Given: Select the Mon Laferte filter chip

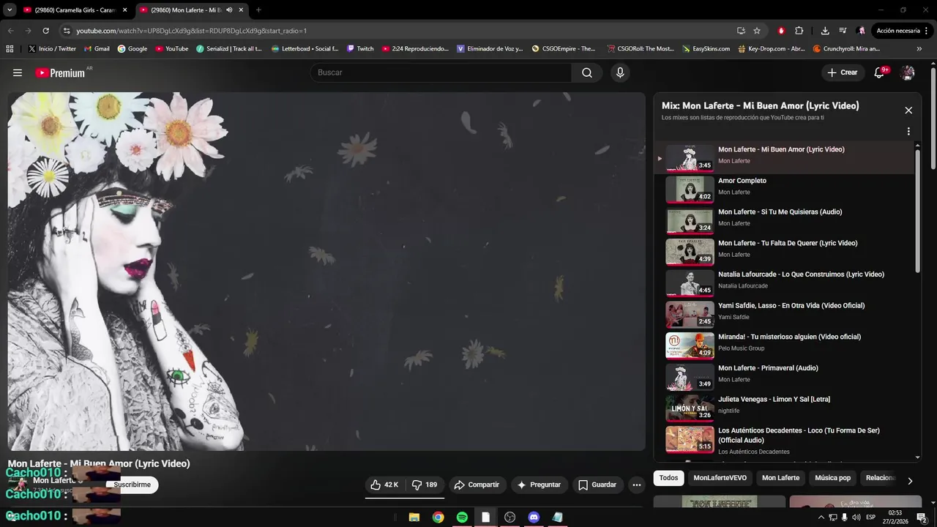Looking at the screenshot, I should click(780, 478).
